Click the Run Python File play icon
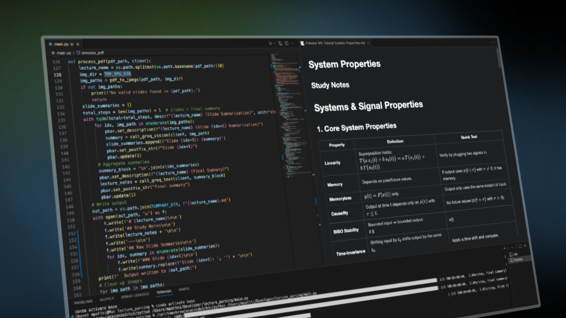Viewport: 566px width, 318px height. click(x=271, y=43)
